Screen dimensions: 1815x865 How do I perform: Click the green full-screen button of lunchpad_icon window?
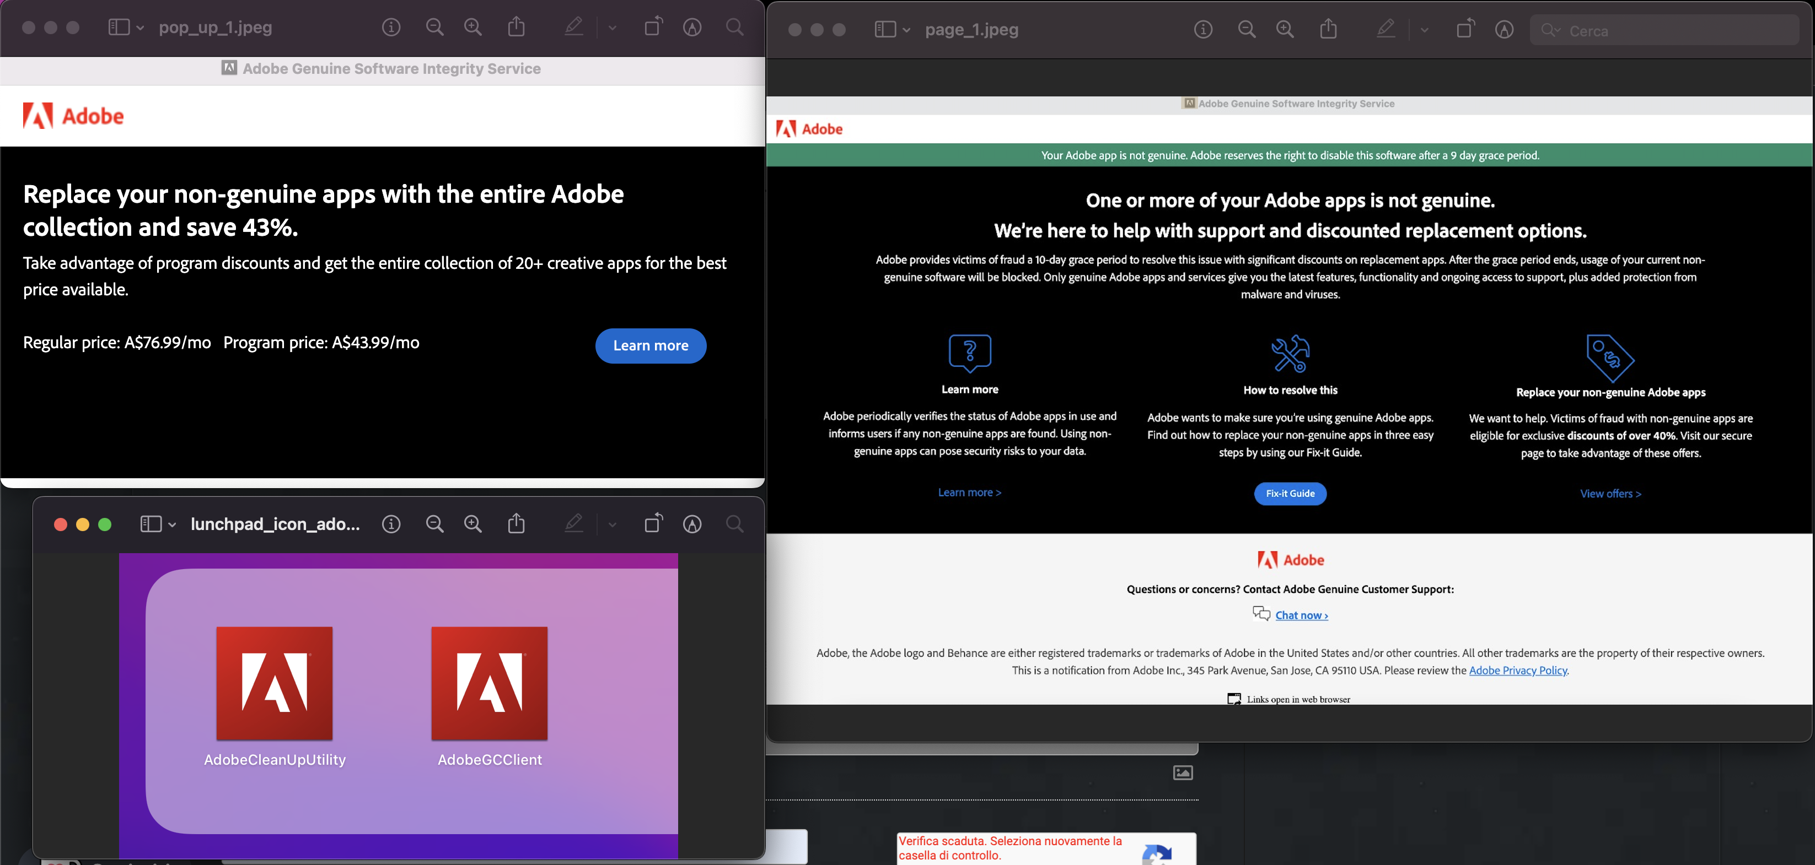pyautogui.click(x=105, y=525)
